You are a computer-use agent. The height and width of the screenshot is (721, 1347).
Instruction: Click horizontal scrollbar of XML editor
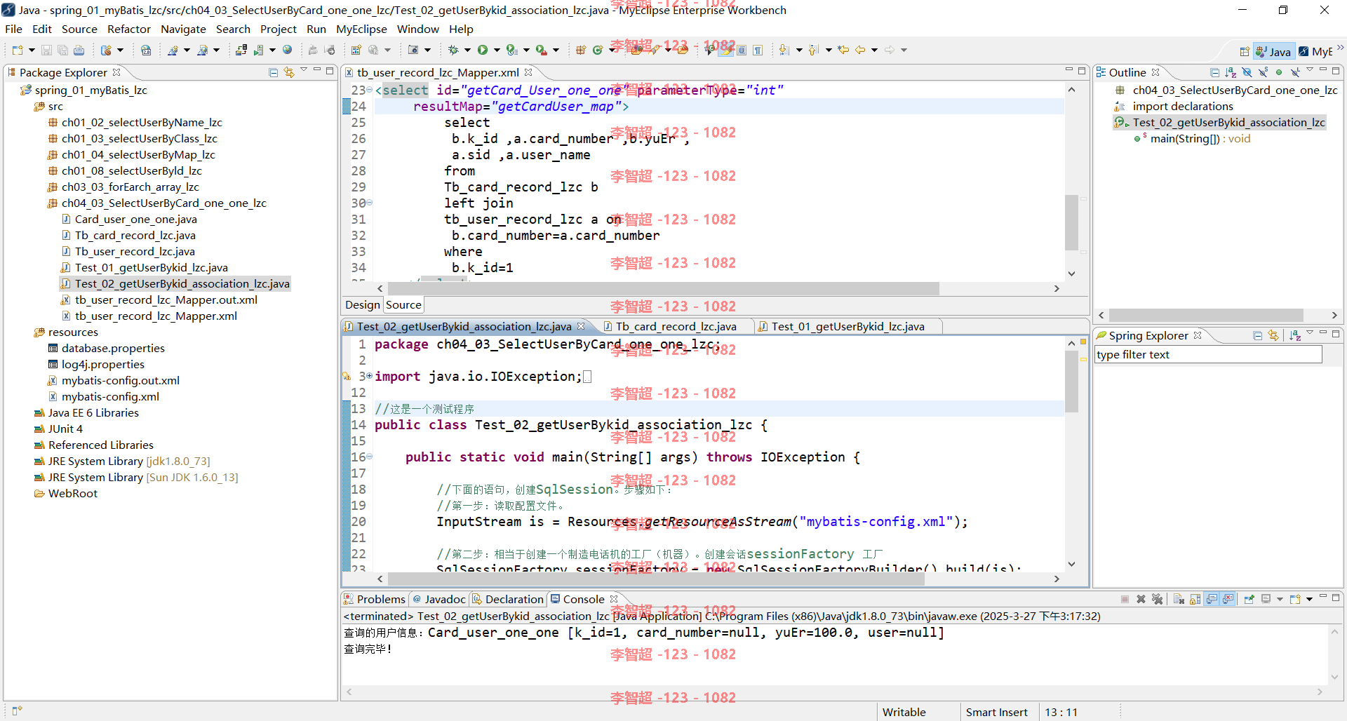pyautogui.click(x=663, y=288)
